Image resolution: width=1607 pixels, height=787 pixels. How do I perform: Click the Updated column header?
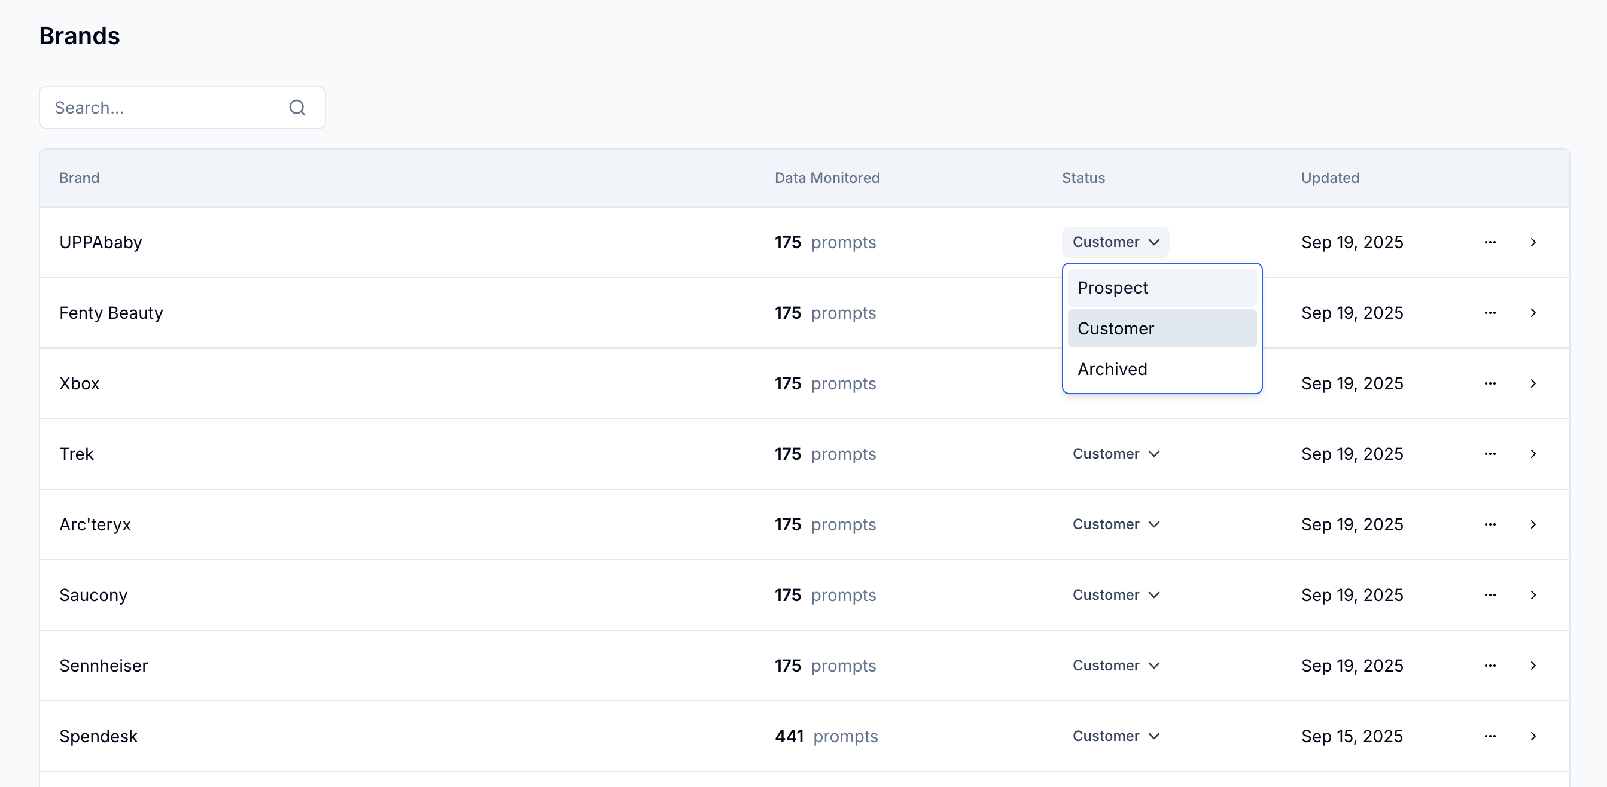pos(1329,178)
